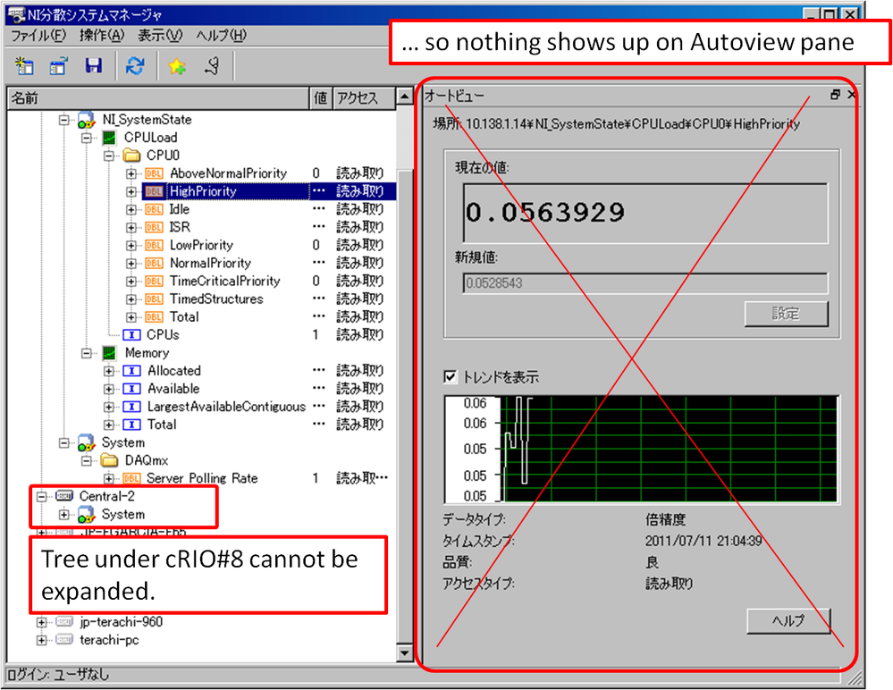The width and height of the screenshot is (893, 690).
Task: Collapse the CPU0 folder node
Action: pos(109,156)
